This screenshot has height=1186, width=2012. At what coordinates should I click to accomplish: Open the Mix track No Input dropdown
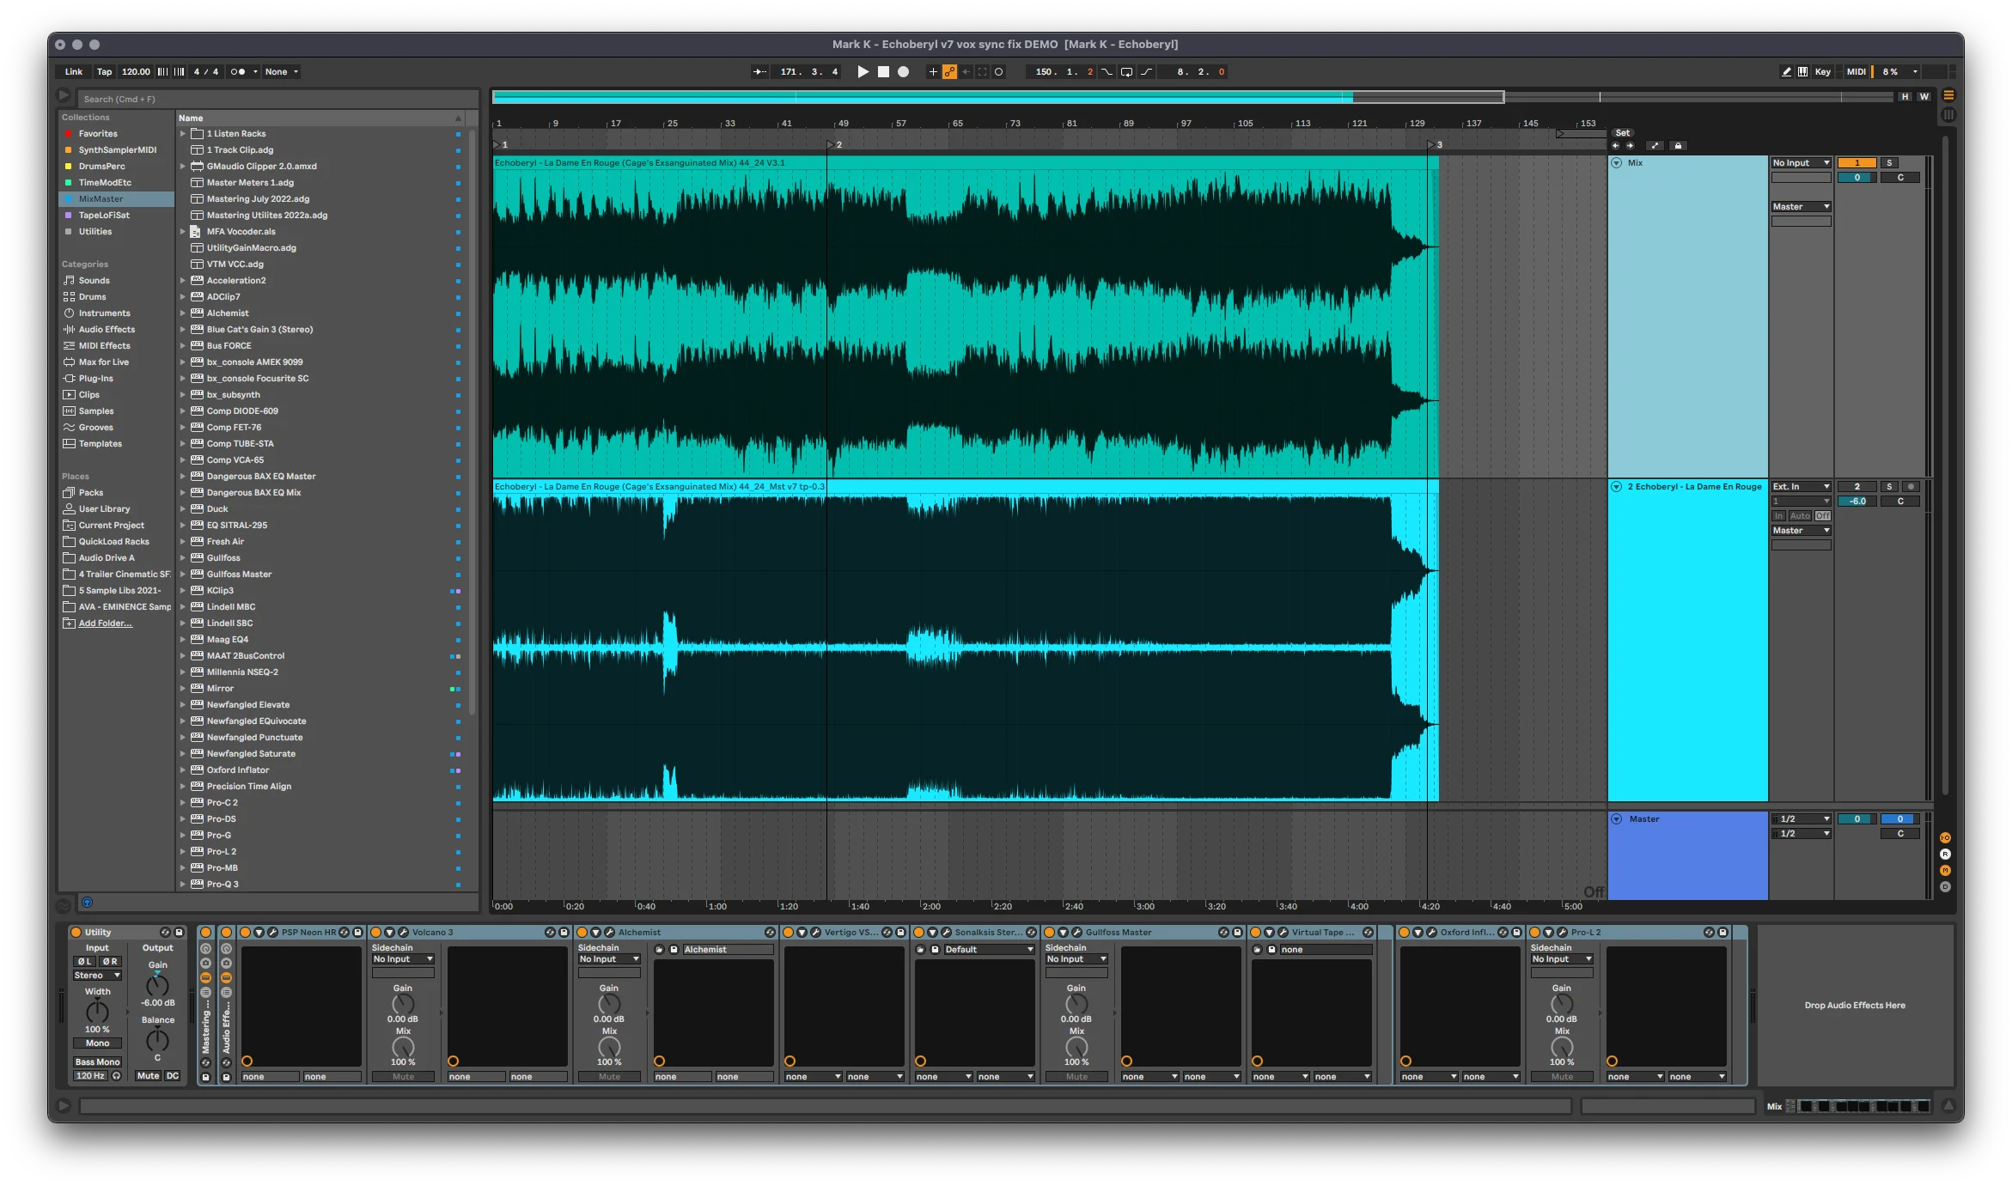(1801, 163)
